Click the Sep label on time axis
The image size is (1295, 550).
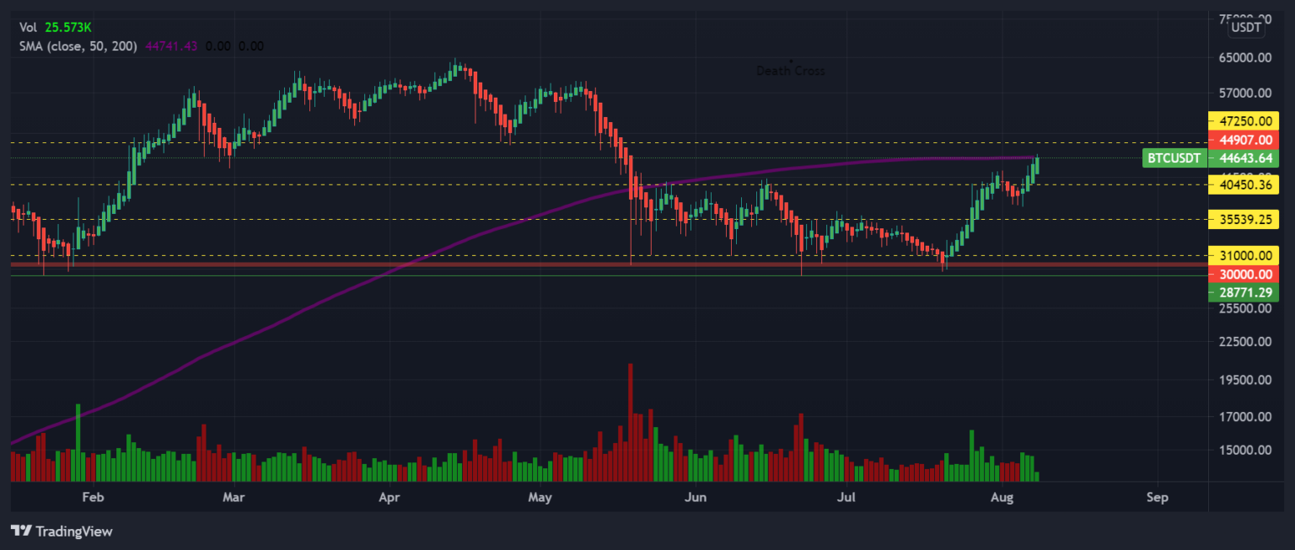[x=1158, y=498]
